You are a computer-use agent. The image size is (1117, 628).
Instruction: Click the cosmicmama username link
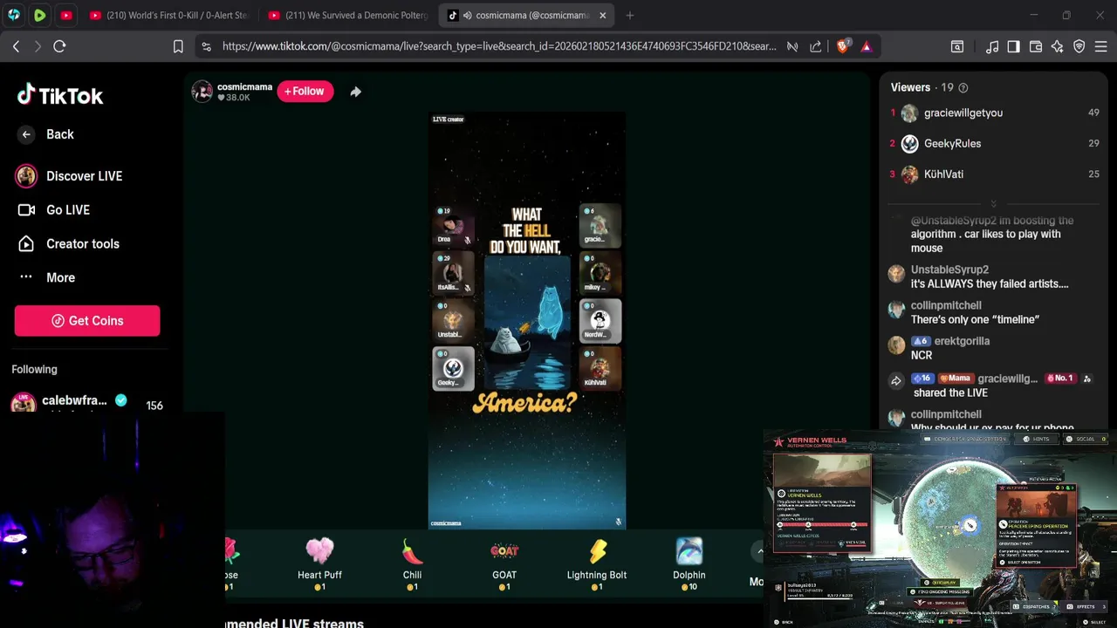tap(244, 87)
